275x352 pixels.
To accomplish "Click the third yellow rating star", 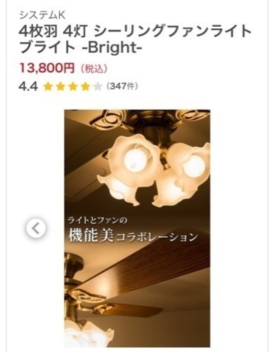I will coord(73,87).
